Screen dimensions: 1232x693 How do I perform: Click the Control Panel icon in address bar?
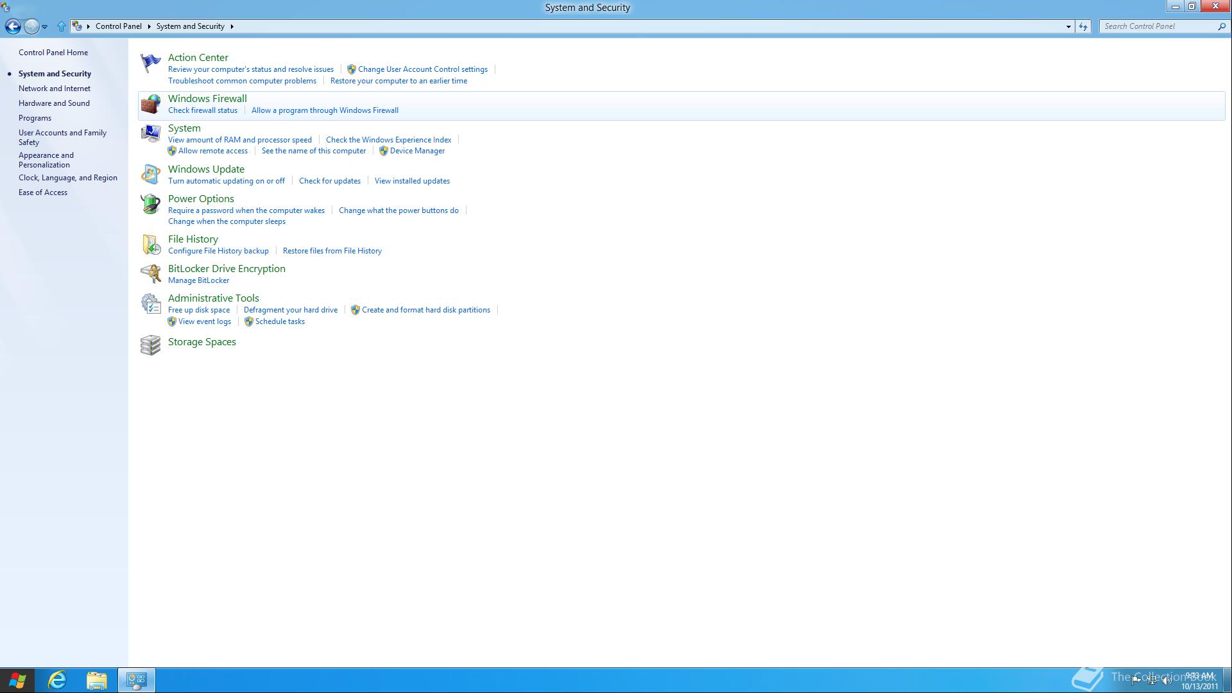pos(77,26)
